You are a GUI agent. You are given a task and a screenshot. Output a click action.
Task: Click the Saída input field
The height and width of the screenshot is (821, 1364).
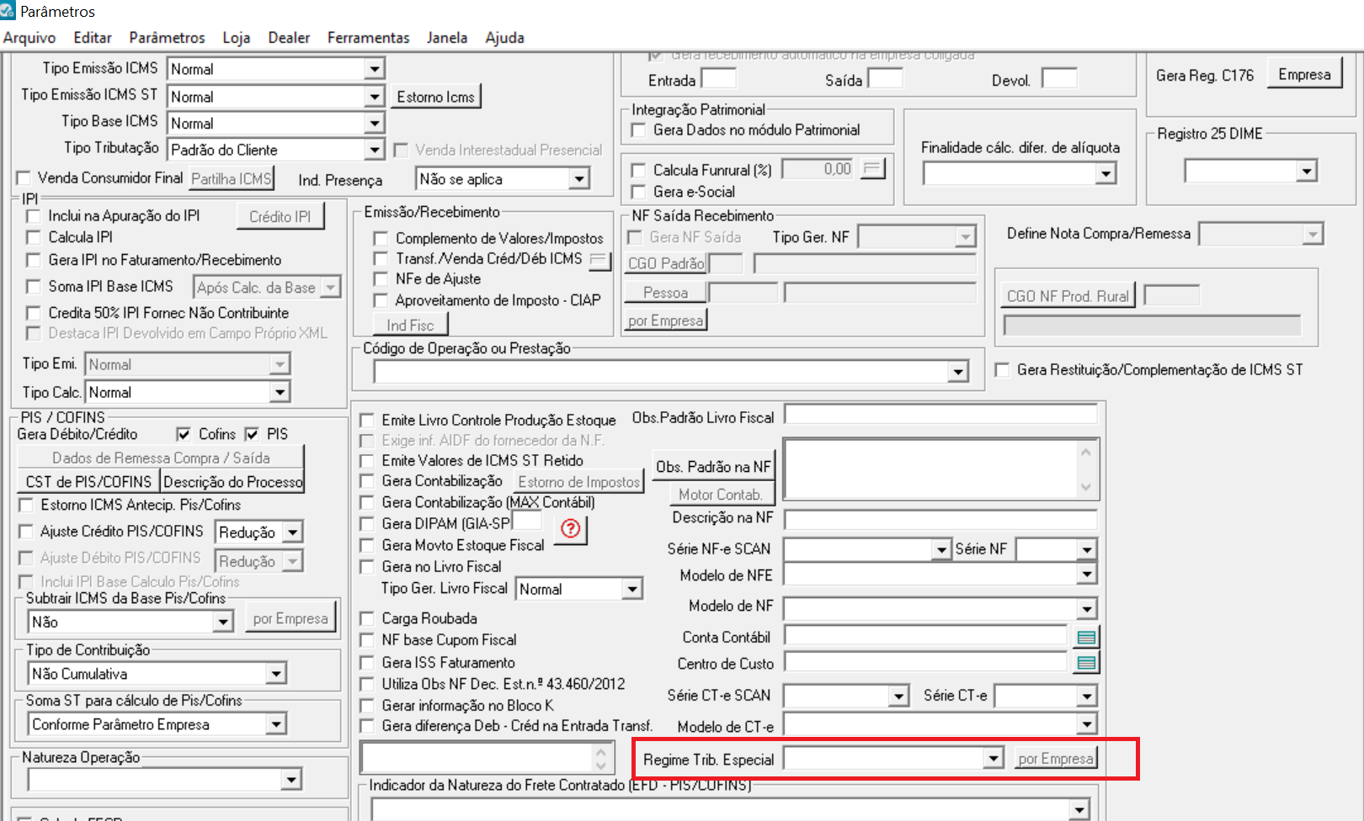coord(885,78)
